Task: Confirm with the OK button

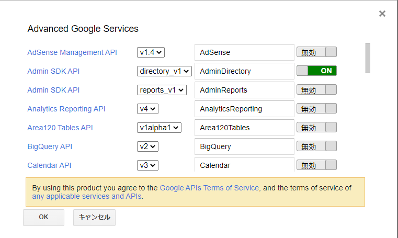Action: (43, 218)
